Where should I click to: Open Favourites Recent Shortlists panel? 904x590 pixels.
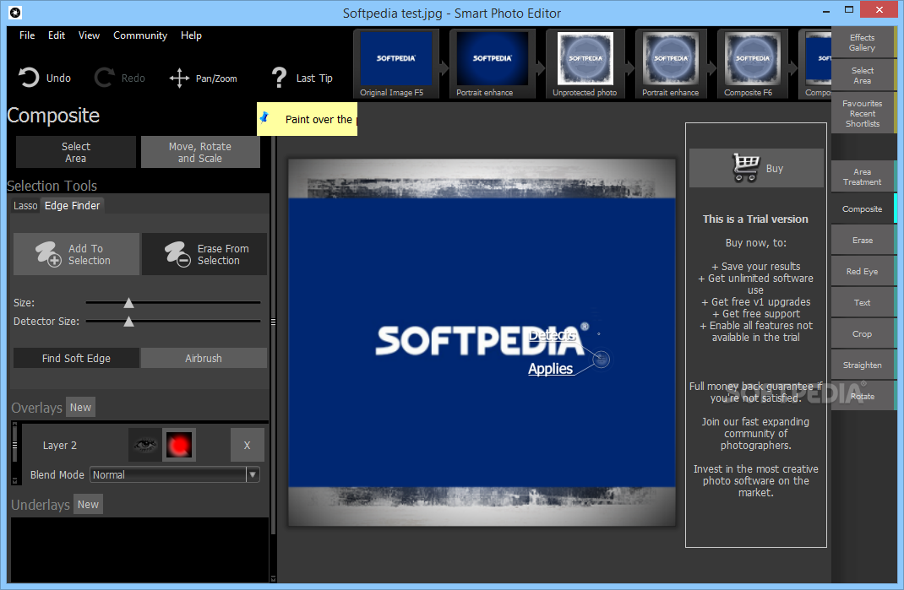coord(862,113)
